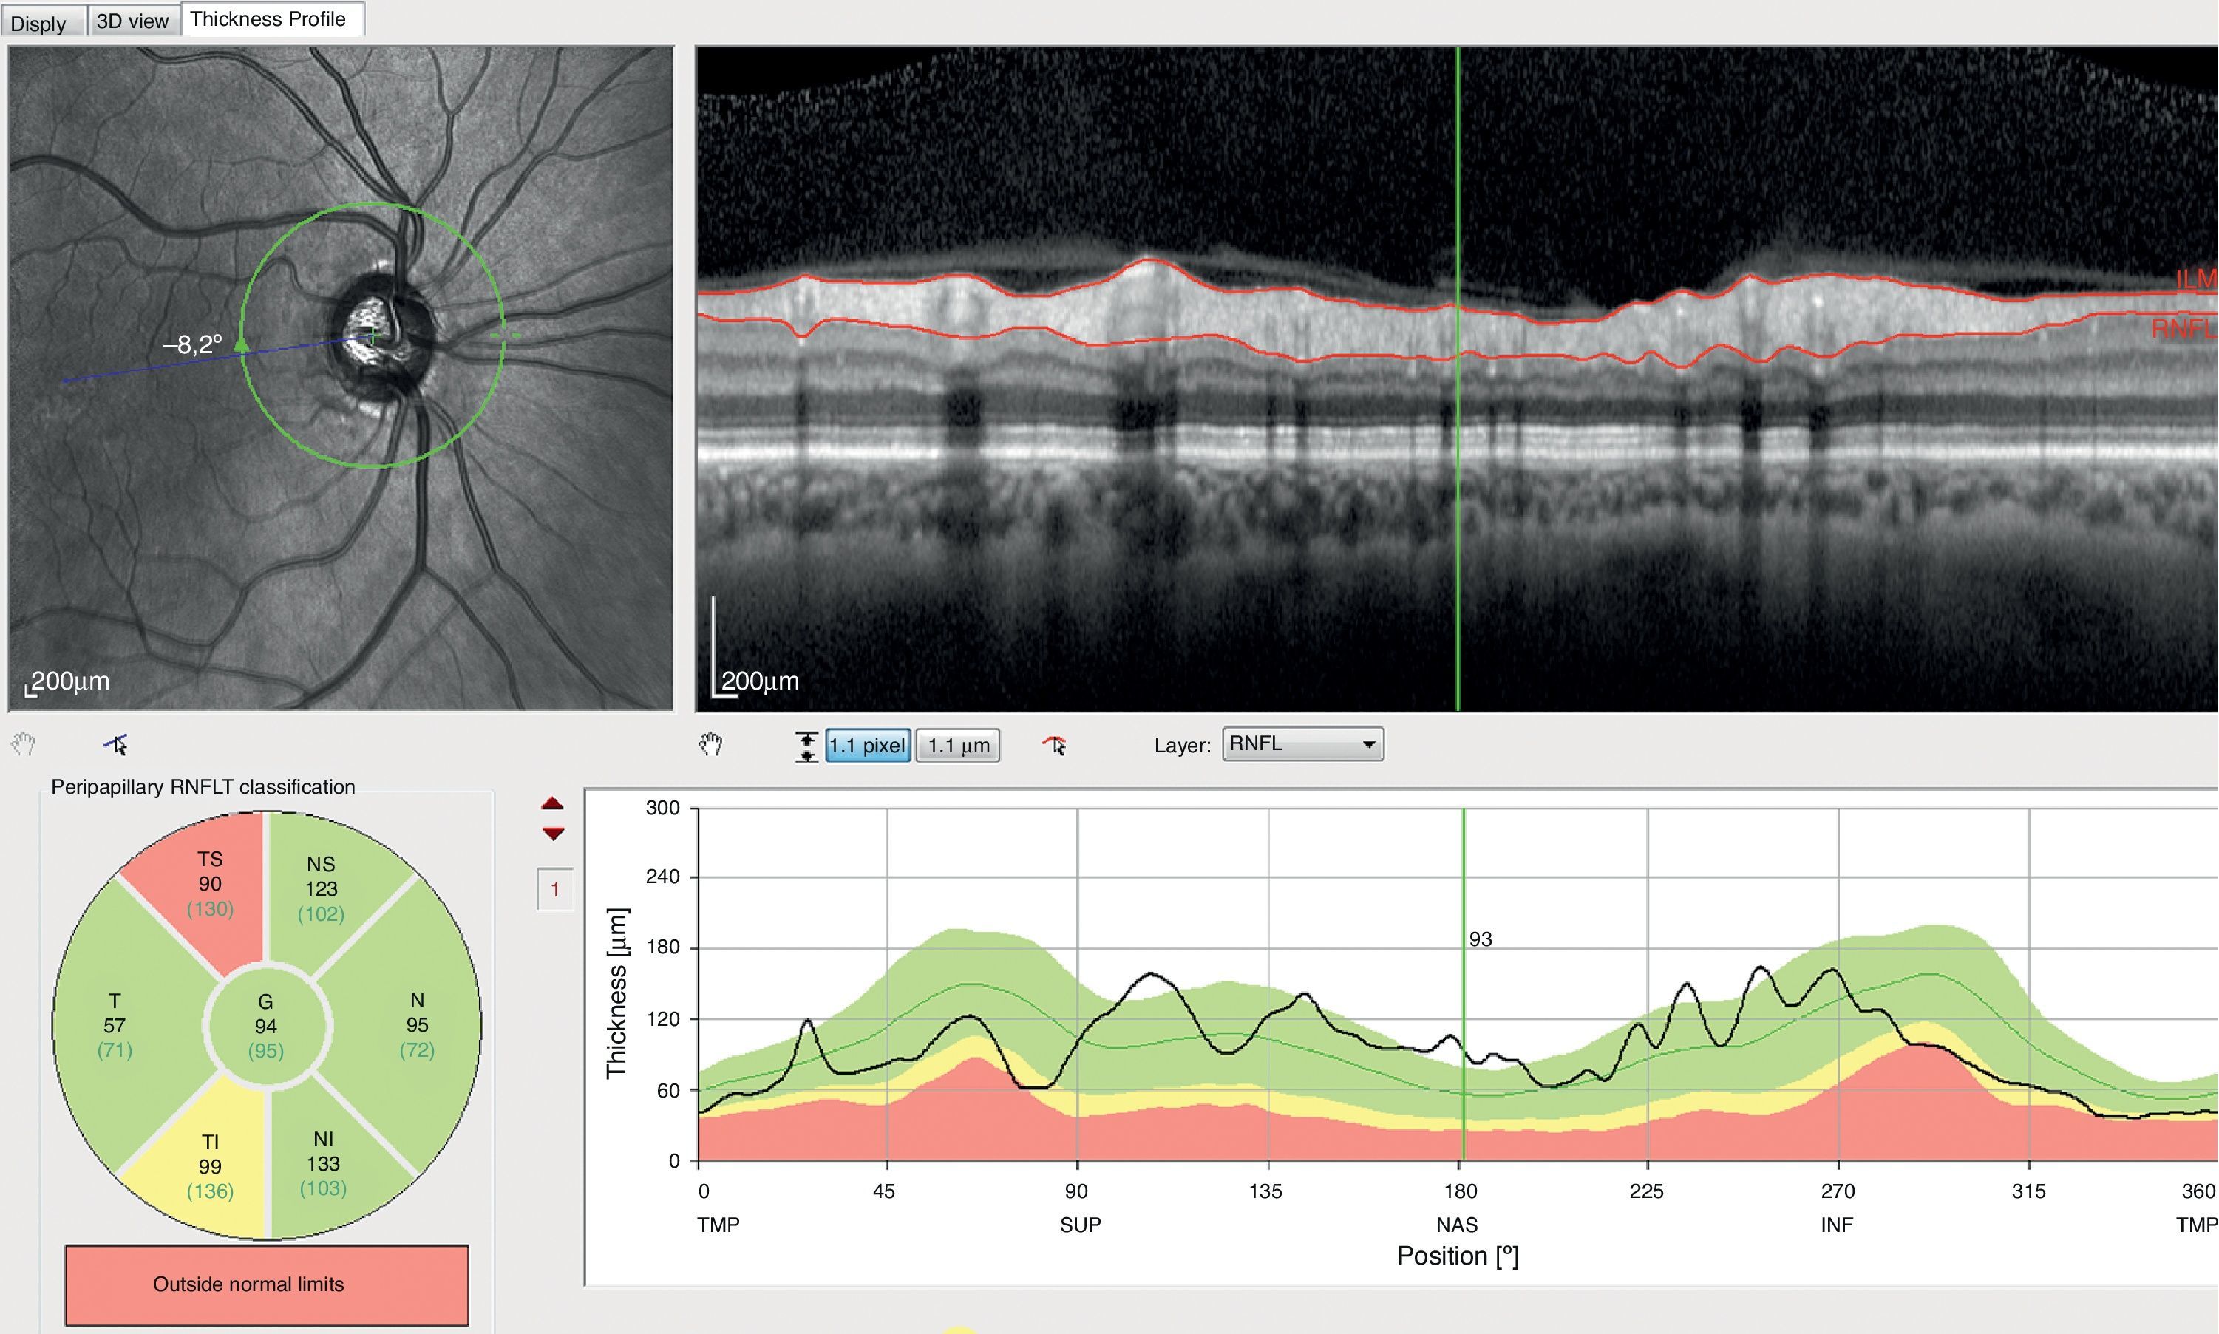Click the red TS sector of RNFLT chart

[209, 885]
